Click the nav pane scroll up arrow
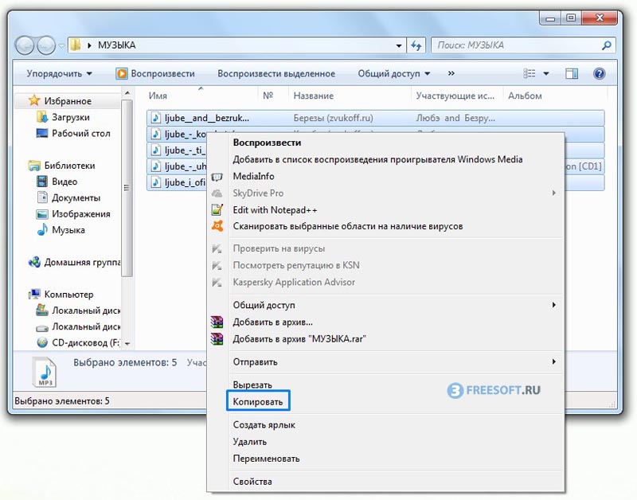Screen dimensions: 637x500 127,93
